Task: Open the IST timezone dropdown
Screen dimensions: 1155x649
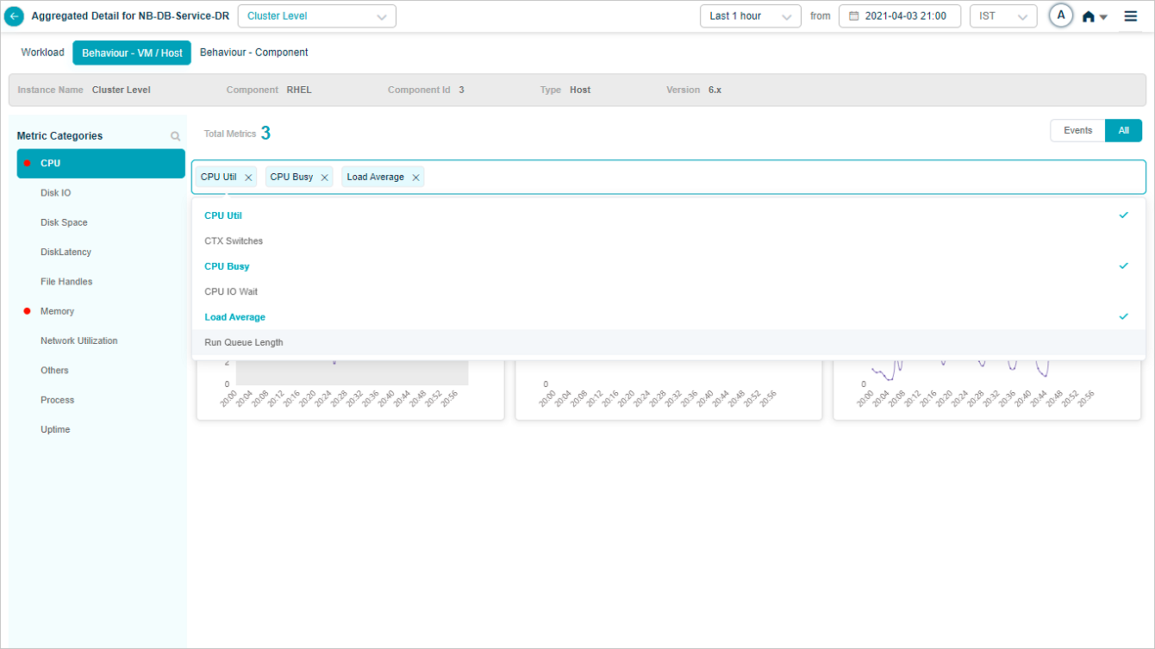Action: click(1002, 16)
